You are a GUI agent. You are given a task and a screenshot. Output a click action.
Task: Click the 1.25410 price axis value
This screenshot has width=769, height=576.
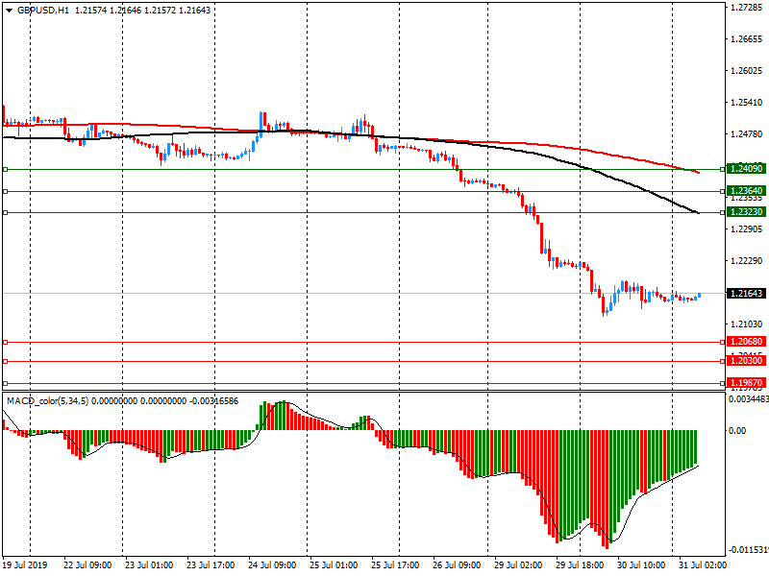tap(747, 103)
